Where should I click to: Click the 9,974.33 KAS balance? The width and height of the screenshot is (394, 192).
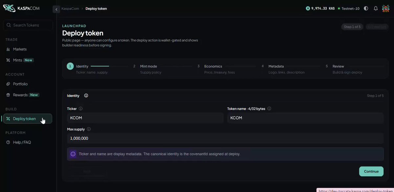323,9
